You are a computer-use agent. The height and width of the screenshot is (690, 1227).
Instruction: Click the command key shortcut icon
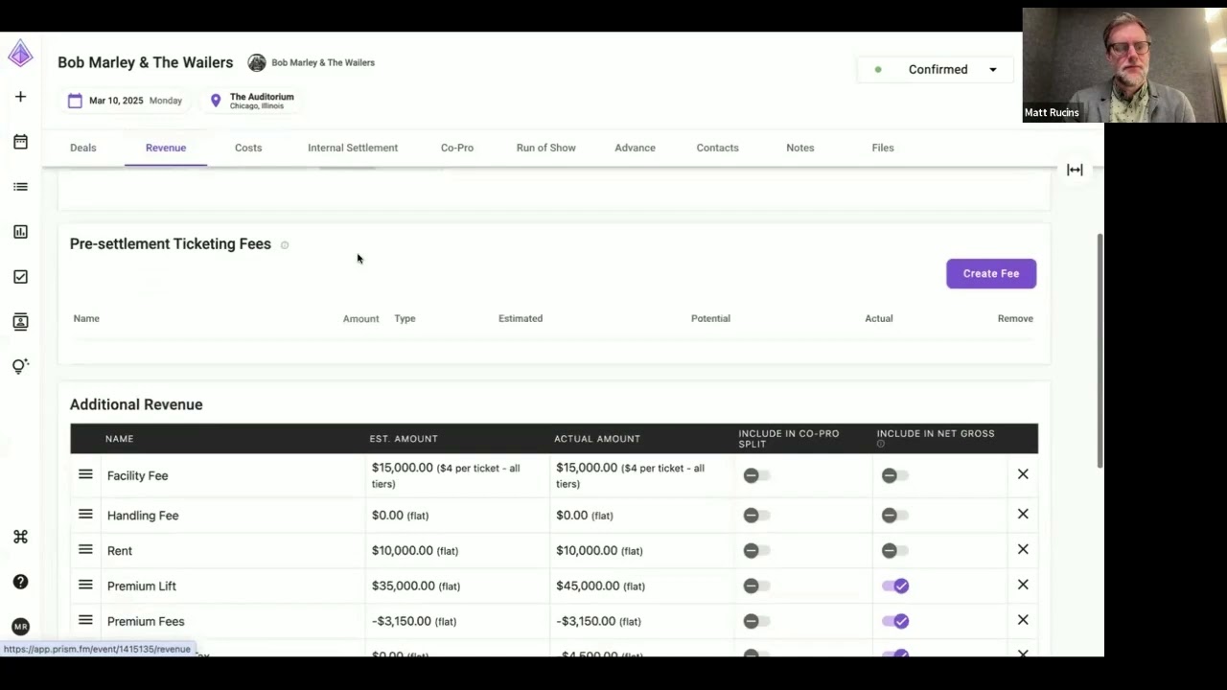tap(20, 537)
